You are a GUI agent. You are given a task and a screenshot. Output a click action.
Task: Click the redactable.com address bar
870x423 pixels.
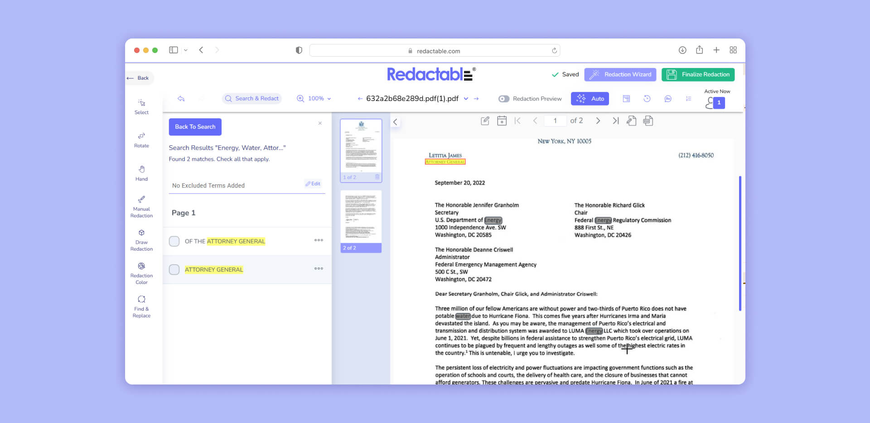(435, 51)
